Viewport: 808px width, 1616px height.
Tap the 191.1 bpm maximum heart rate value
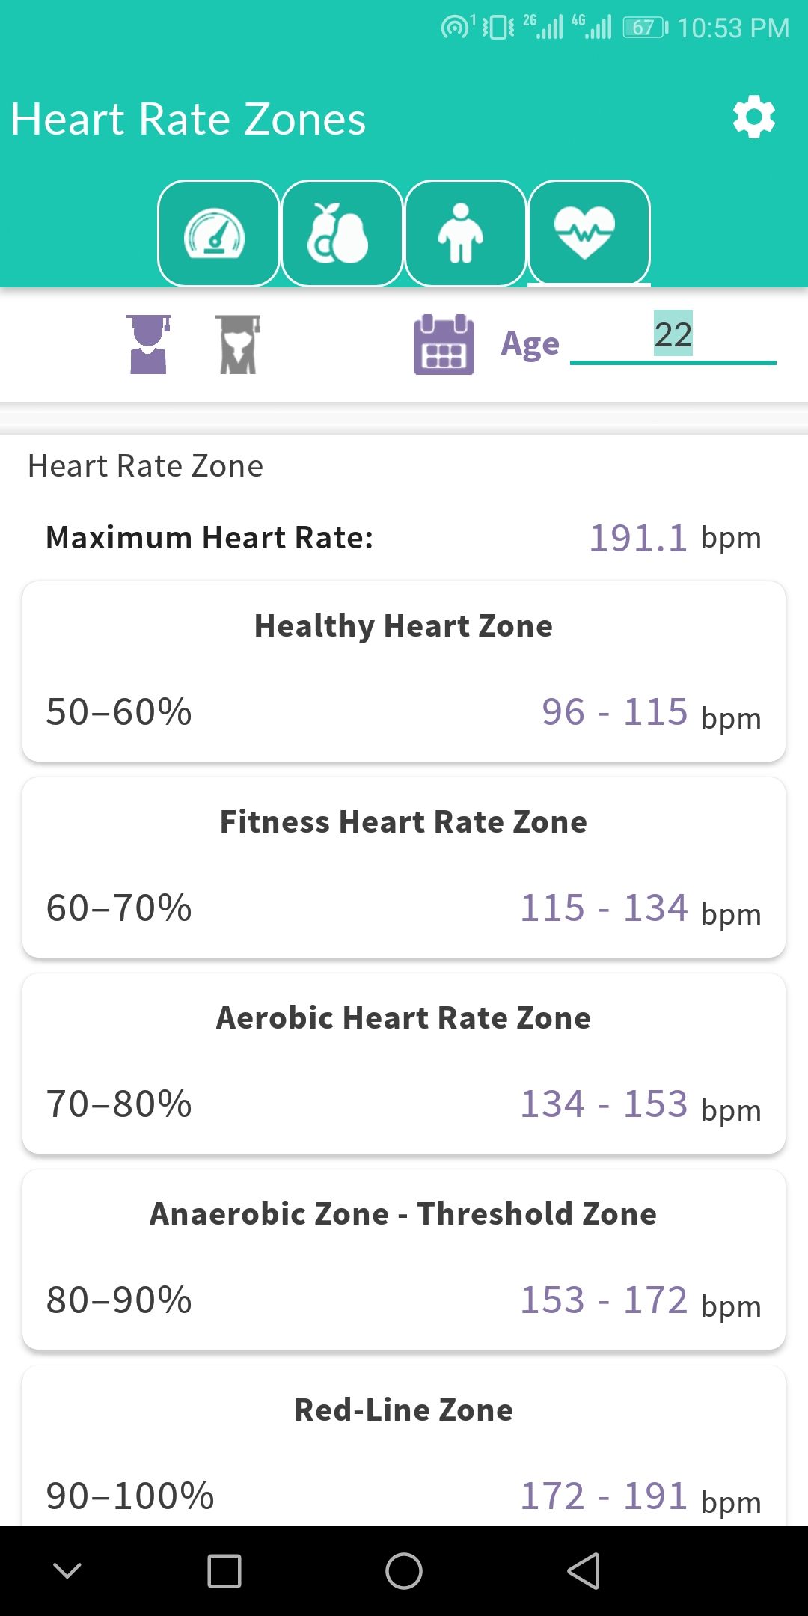[637, 538]
